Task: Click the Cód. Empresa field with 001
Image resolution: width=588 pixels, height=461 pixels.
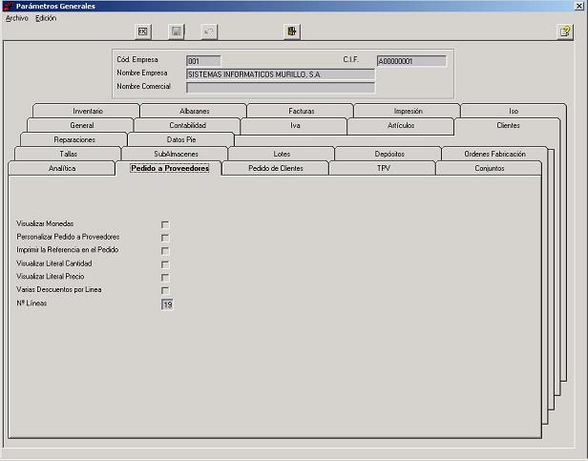Action: 203,61
